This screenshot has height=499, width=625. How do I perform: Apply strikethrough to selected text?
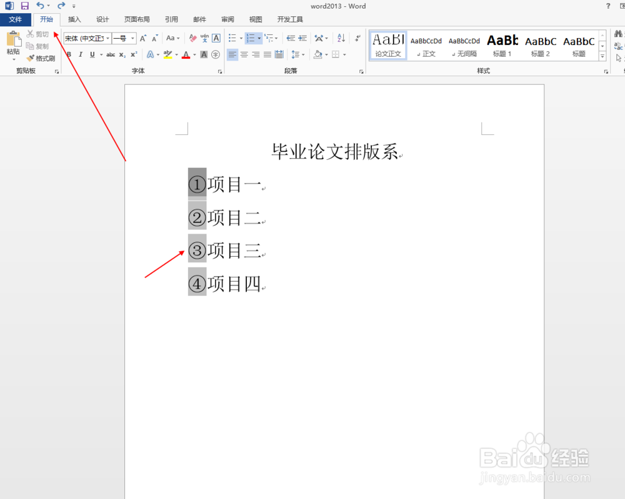111,55
